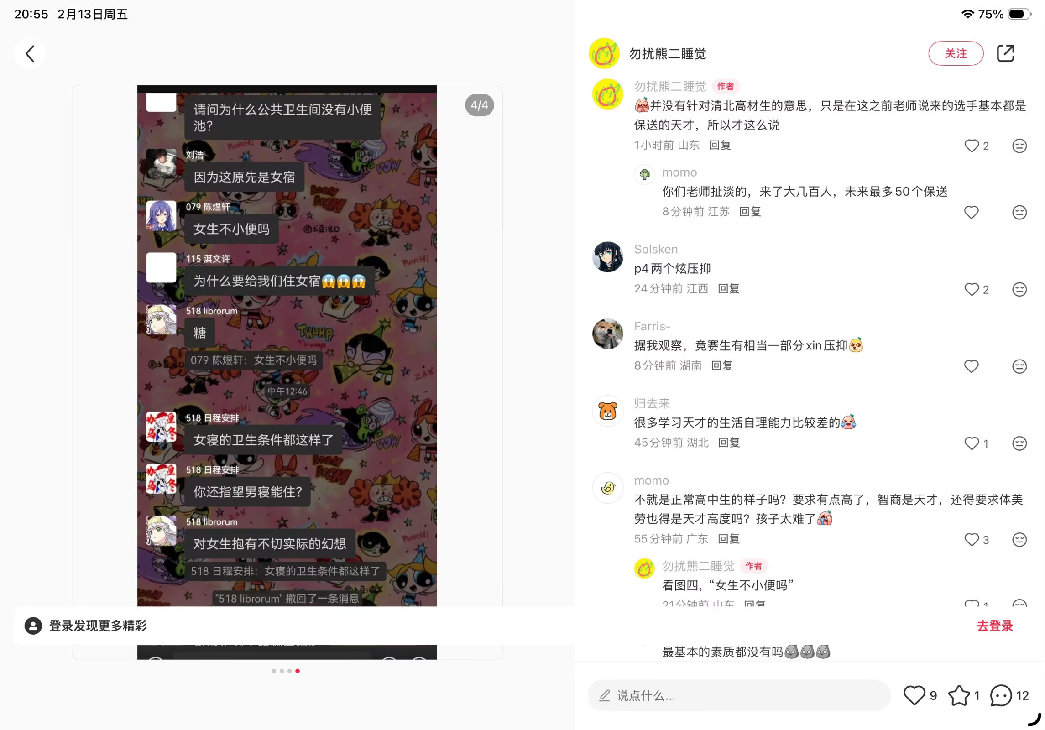Follow the author with 关注 button
1045x730 pixels.
(x=956, y=53)
